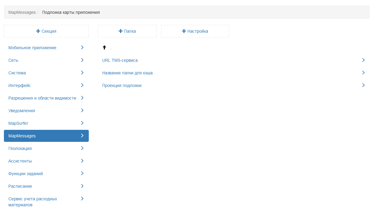The height and width of the screenshot is (215, 374).
Task: Click chevron next to Сеть
Action: (82, 60)
